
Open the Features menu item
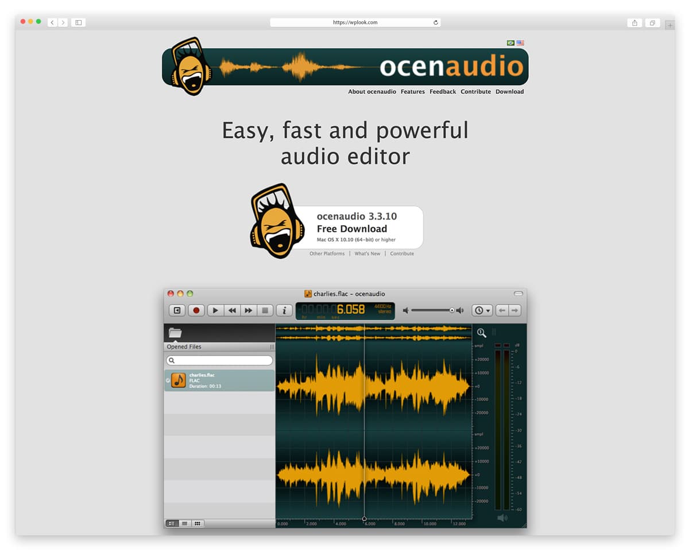[x=413, y=91]
